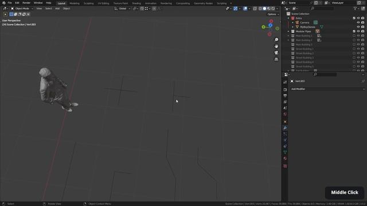Image resolution: width=367 pixels, height=206 pixels.
Task: Select Scene Collection in outliner
Action: pos(300,14)
